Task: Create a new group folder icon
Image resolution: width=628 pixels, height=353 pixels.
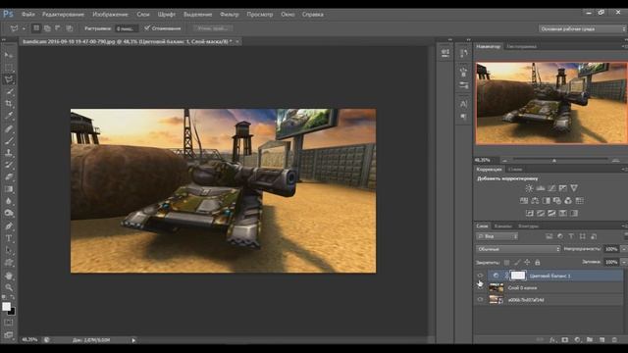Action: pos(590,340)
